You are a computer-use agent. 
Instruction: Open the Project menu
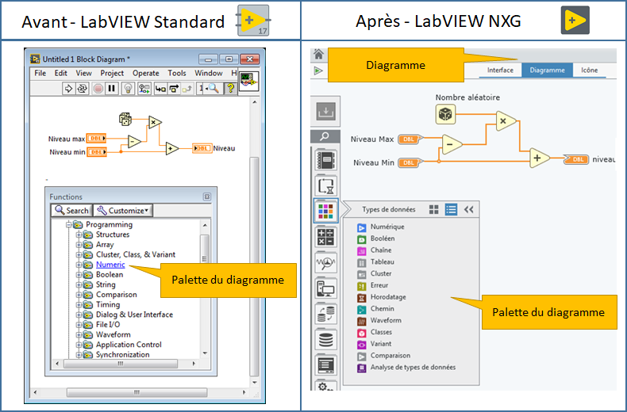pyautogui.click(x=112, y=73)
